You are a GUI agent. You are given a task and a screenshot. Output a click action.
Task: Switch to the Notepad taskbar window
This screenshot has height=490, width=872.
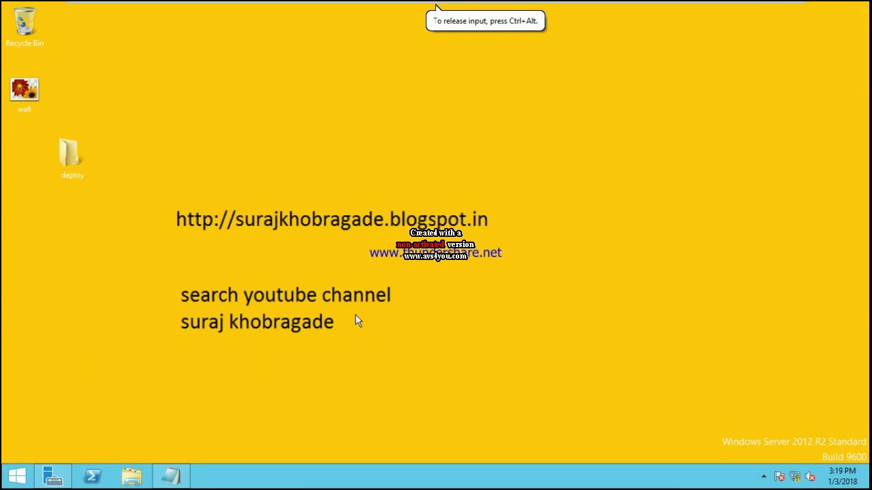(x=171, y=476)
